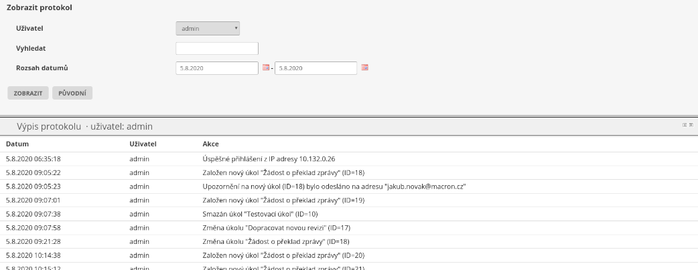Open the end date calendar picker icon
Screen dimensions: 698x270
(x=364, y=68)
